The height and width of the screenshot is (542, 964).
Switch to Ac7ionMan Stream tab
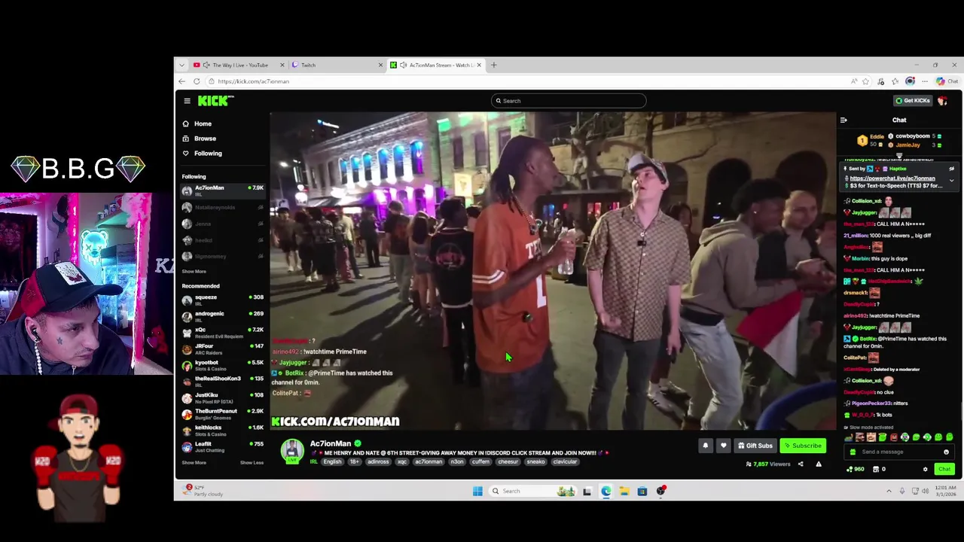pyautogui.click(x=437, y=65)
